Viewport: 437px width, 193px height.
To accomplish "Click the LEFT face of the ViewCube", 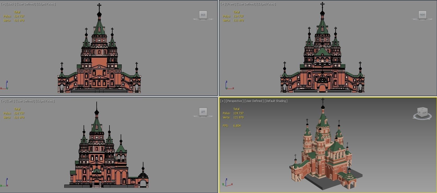I will 203,112.
